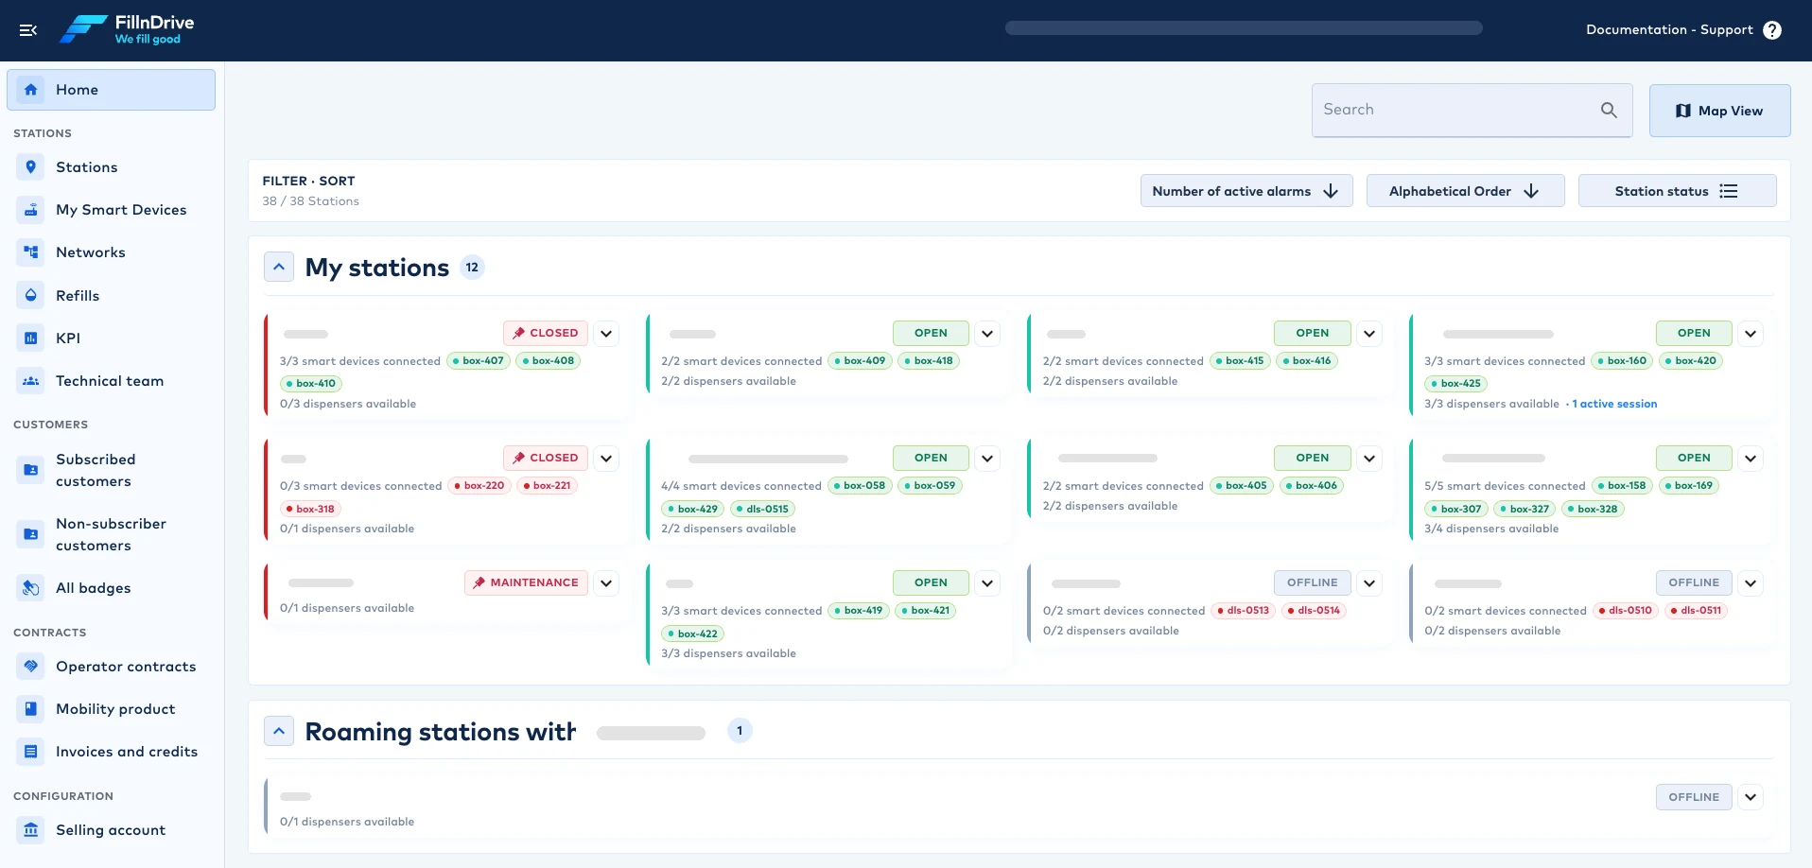This screenshot has width=1812, height=868.
Task: Click the Mobility product icon
Action: click(x=31, y=708)
